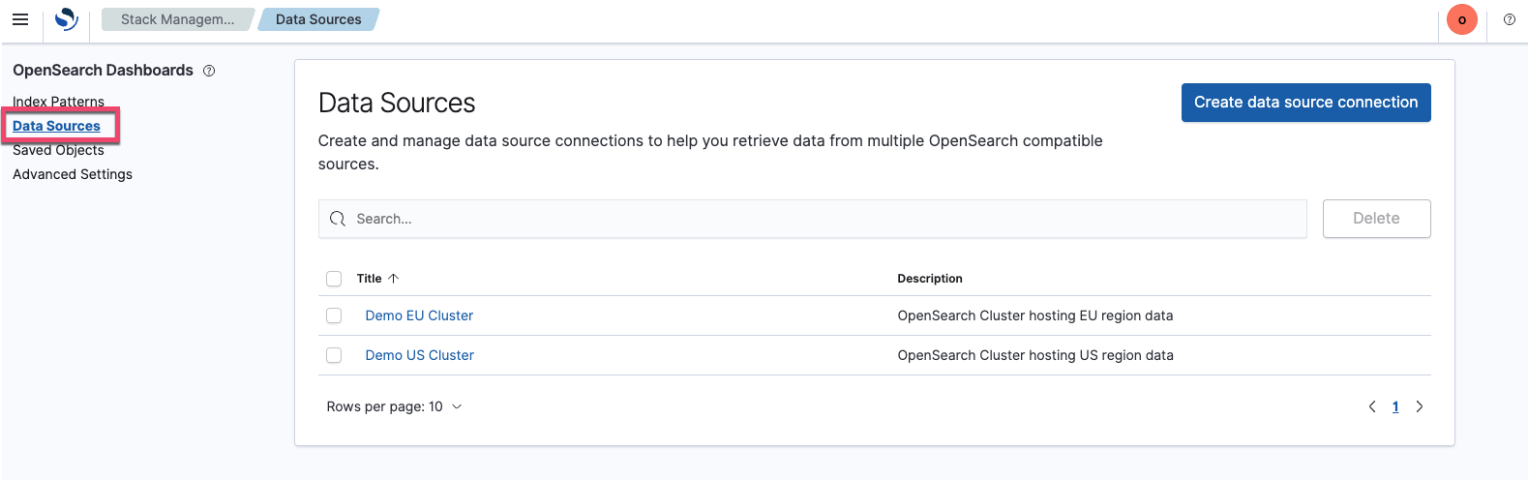Select Data Sources in sidebar

[56, 126]
